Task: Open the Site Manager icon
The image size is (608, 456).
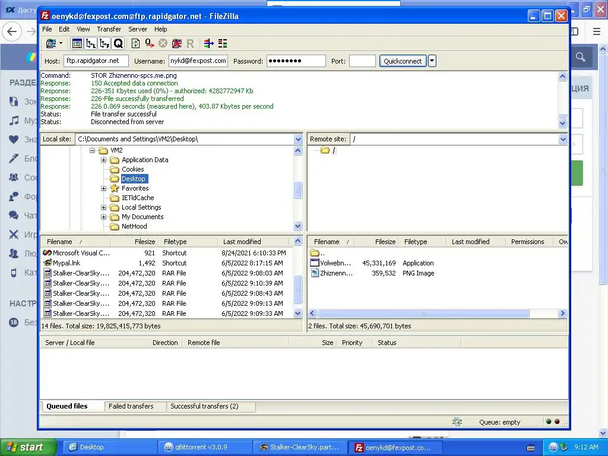Action: [51, 43]
